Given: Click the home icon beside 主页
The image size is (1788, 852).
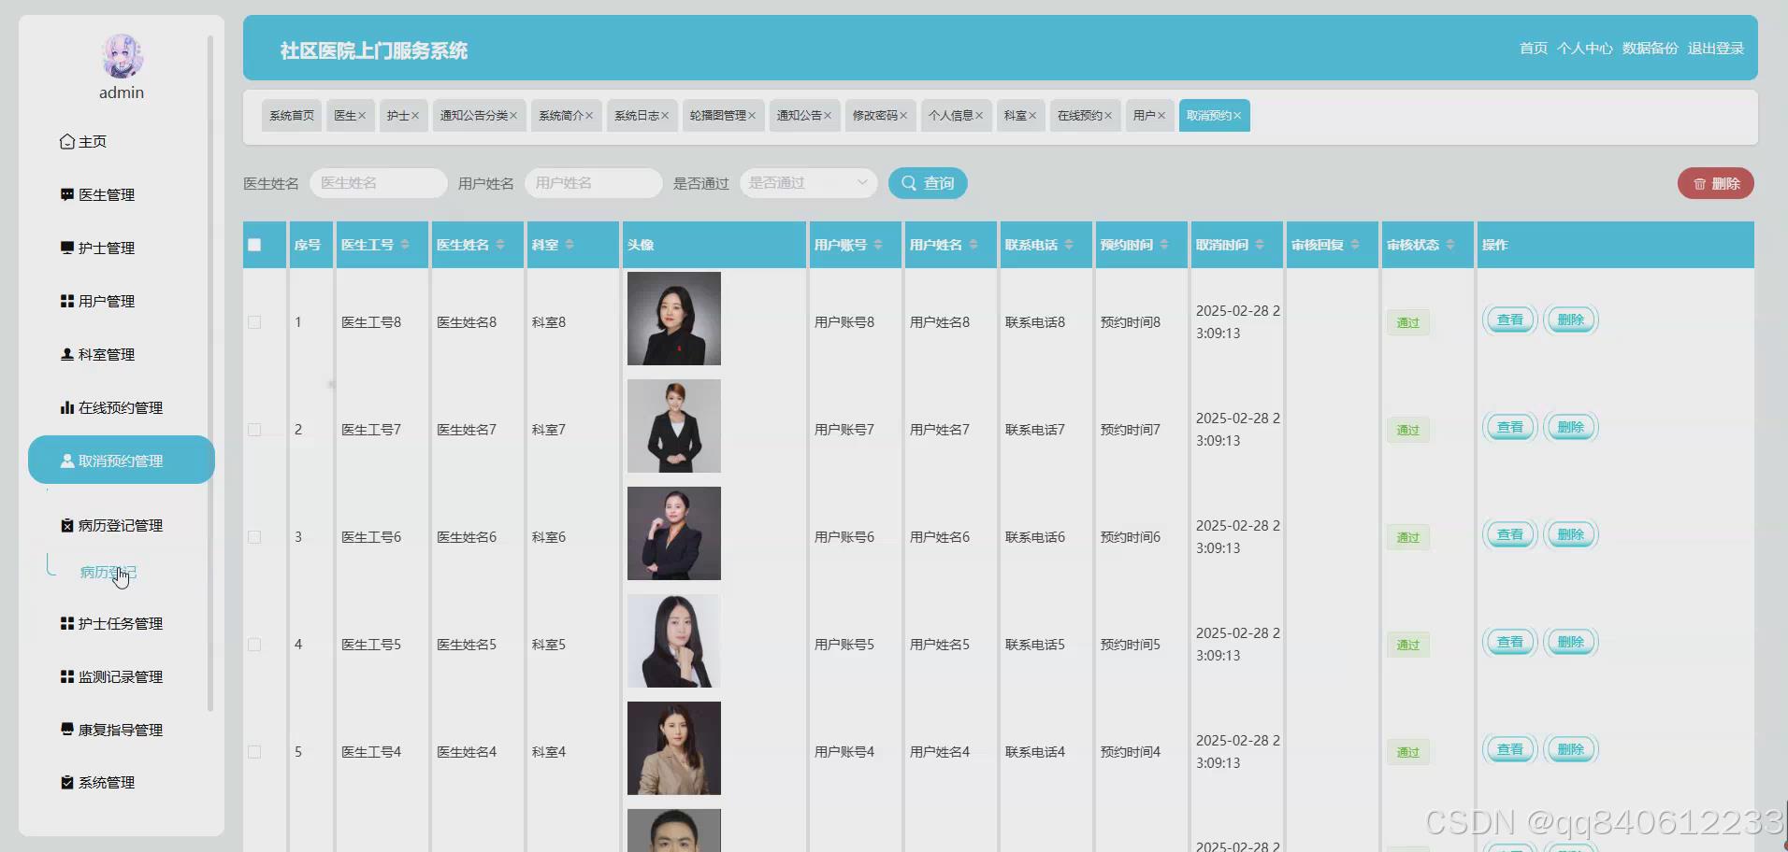Looking at the screenshot, I should [x=67, y=142].
